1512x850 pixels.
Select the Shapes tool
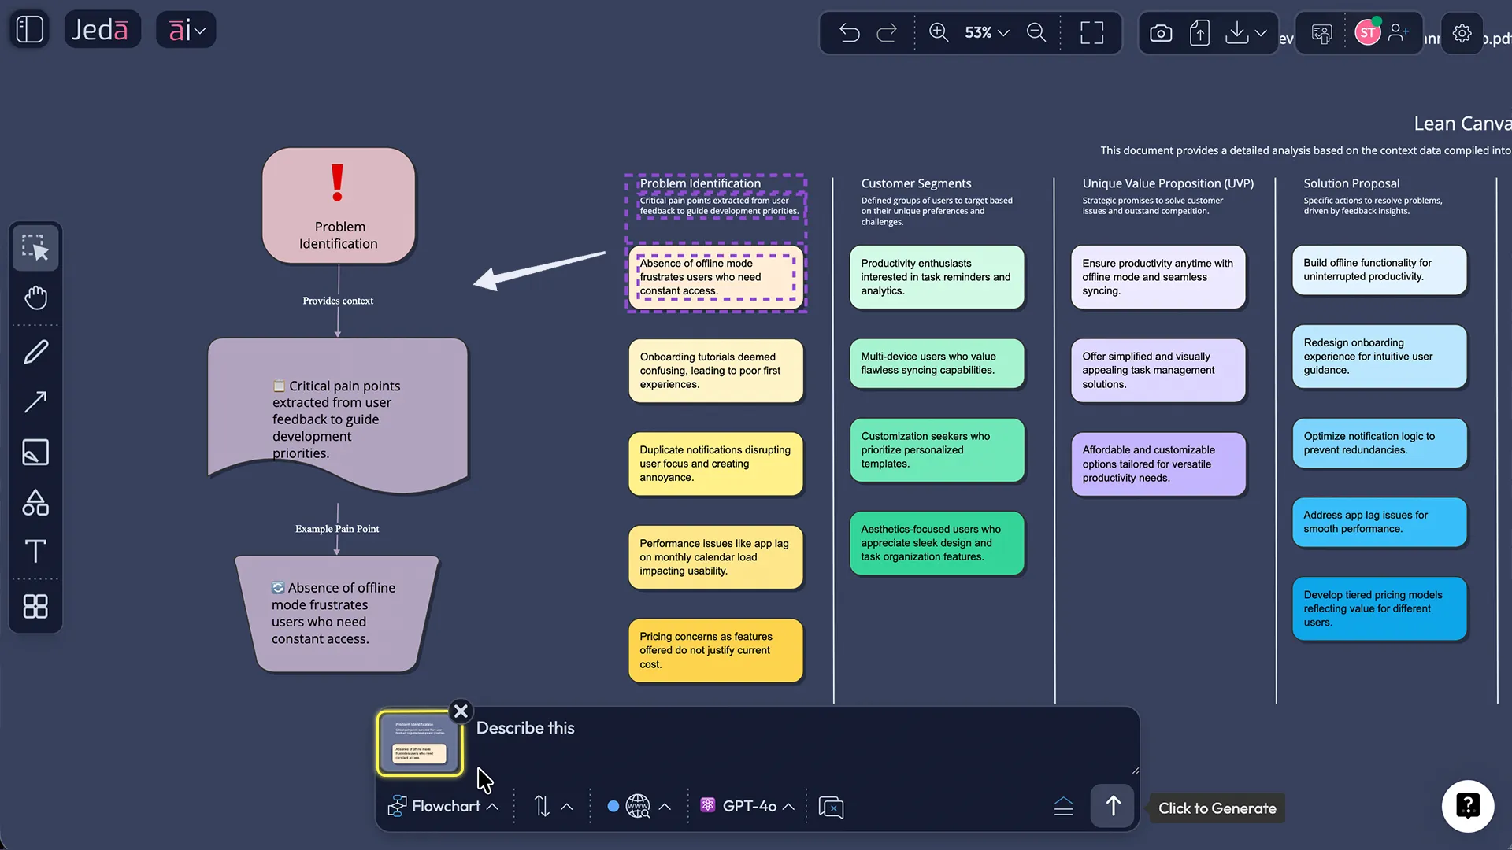(35, 503)
